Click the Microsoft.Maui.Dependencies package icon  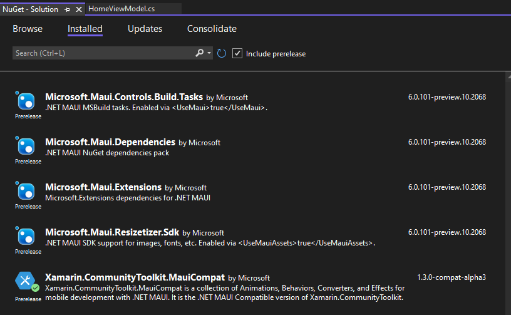26,146
